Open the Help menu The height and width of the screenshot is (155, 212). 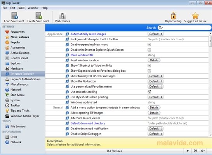click(45, 8)
